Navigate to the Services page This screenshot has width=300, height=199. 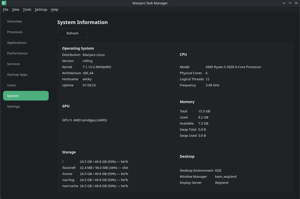pyautogui.click(x=26, y=64)
